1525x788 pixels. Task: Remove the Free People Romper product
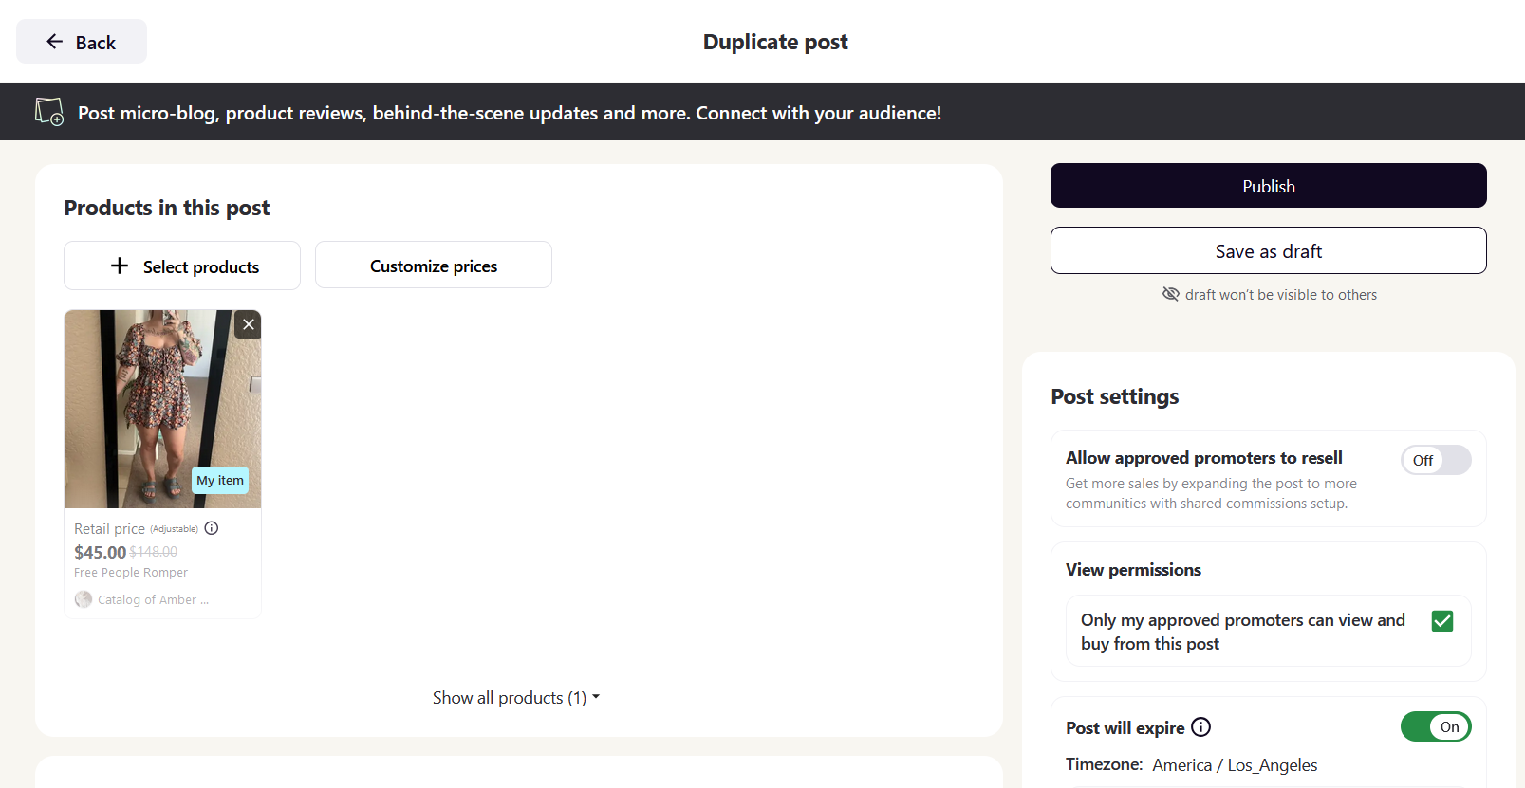(x=249, y=324)
